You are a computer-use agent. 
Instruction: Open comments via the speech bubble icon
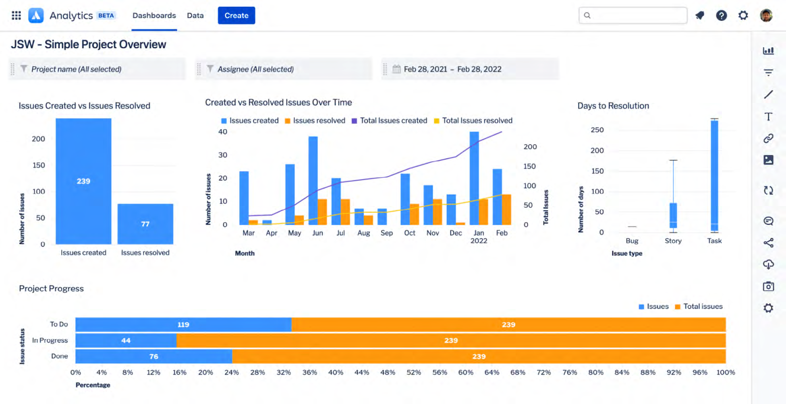pos(769,221)
